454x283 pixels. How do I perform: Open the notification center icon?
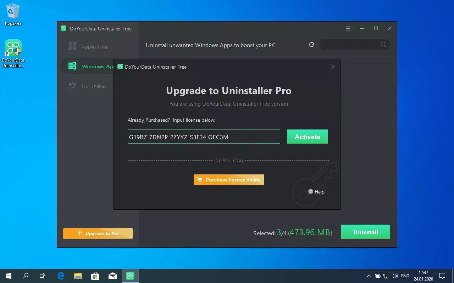coord(442,276)
